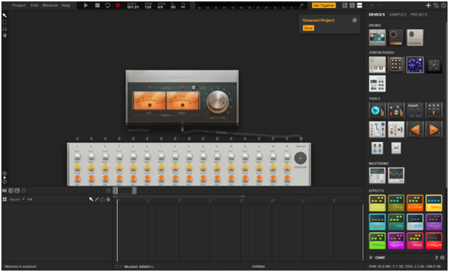Toggle the metronome bell icon
The image size is (449, 272).
coord(183,6)
